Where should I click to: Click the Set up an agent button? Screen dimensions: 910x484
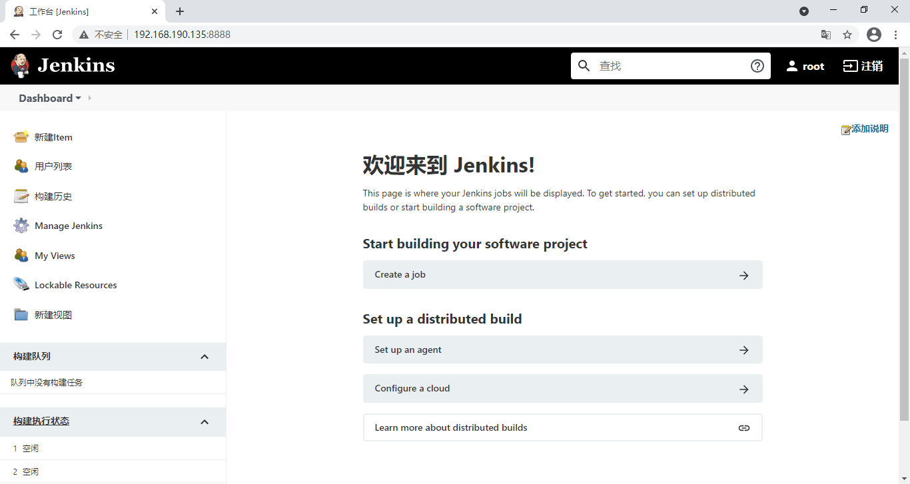562,350
